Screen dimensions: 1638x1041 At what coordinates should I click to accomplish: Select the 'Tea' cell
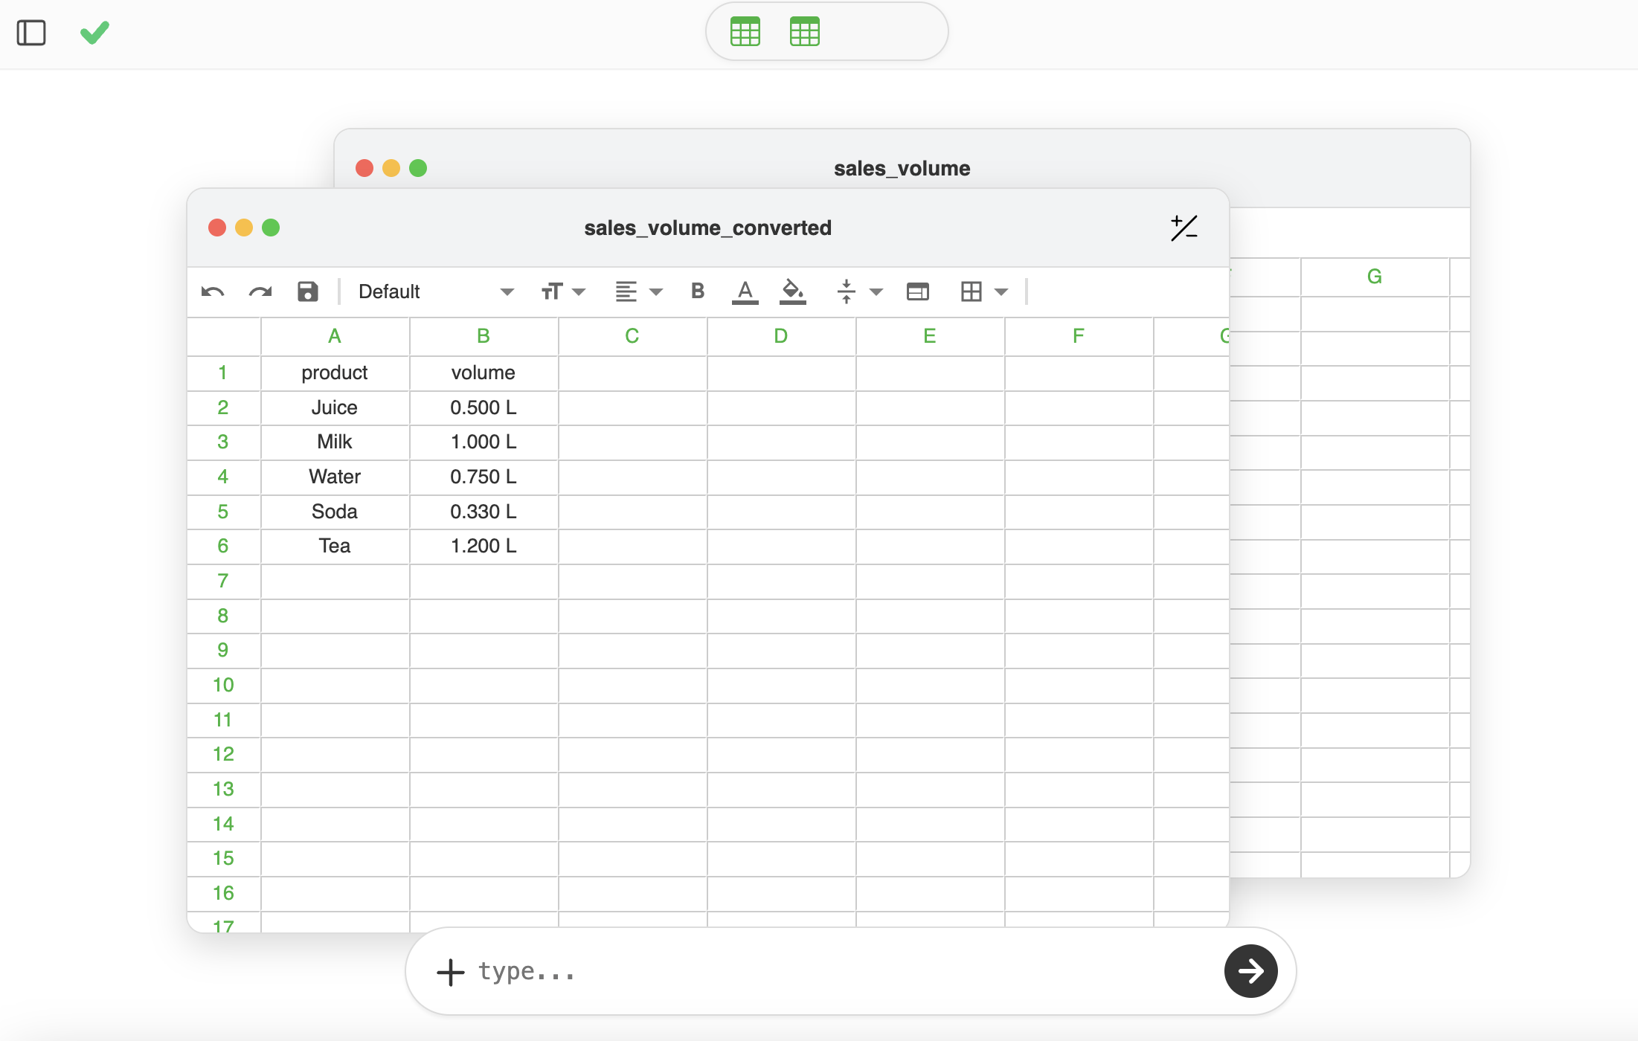(335, 546)
